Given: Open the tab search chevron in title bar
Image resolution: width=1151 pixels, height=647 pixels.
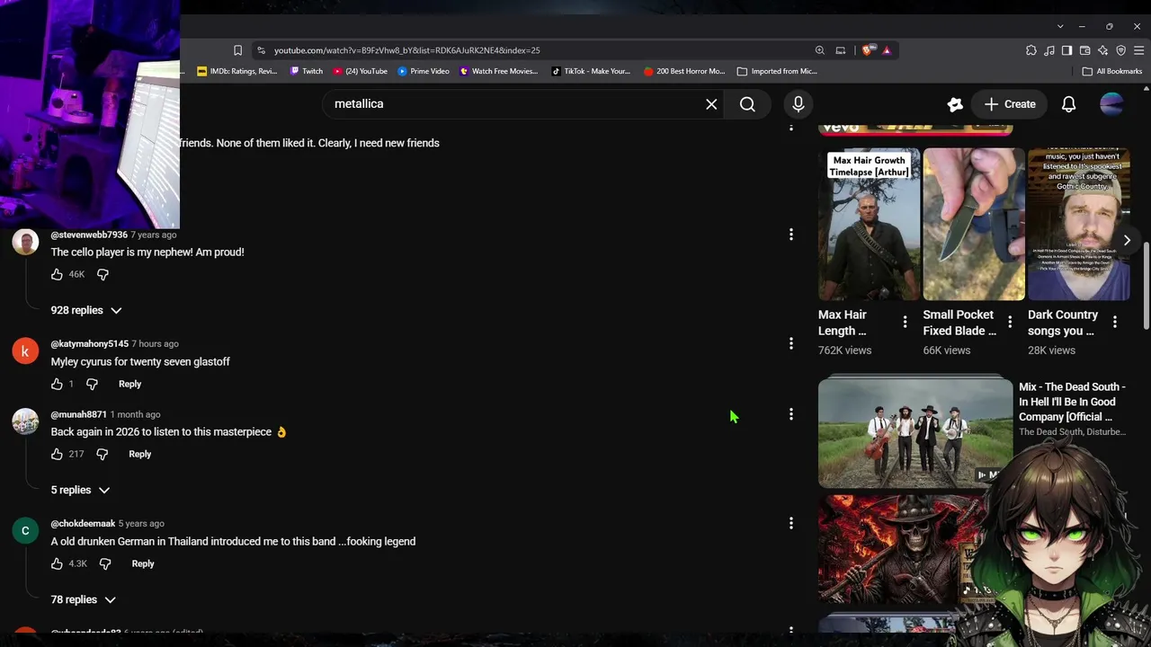Looking at the screenshot, I should coord(1060,26).
